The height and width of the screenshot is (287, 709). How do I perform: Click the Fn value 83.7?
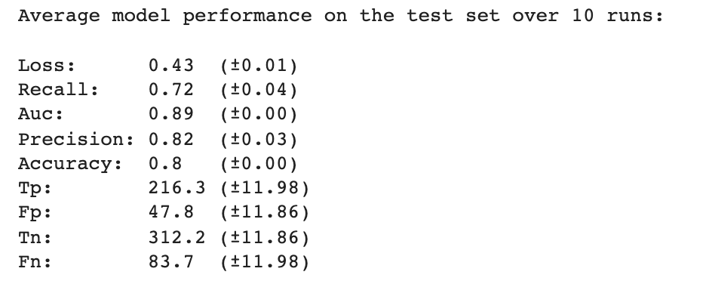(x=171, y=262)
